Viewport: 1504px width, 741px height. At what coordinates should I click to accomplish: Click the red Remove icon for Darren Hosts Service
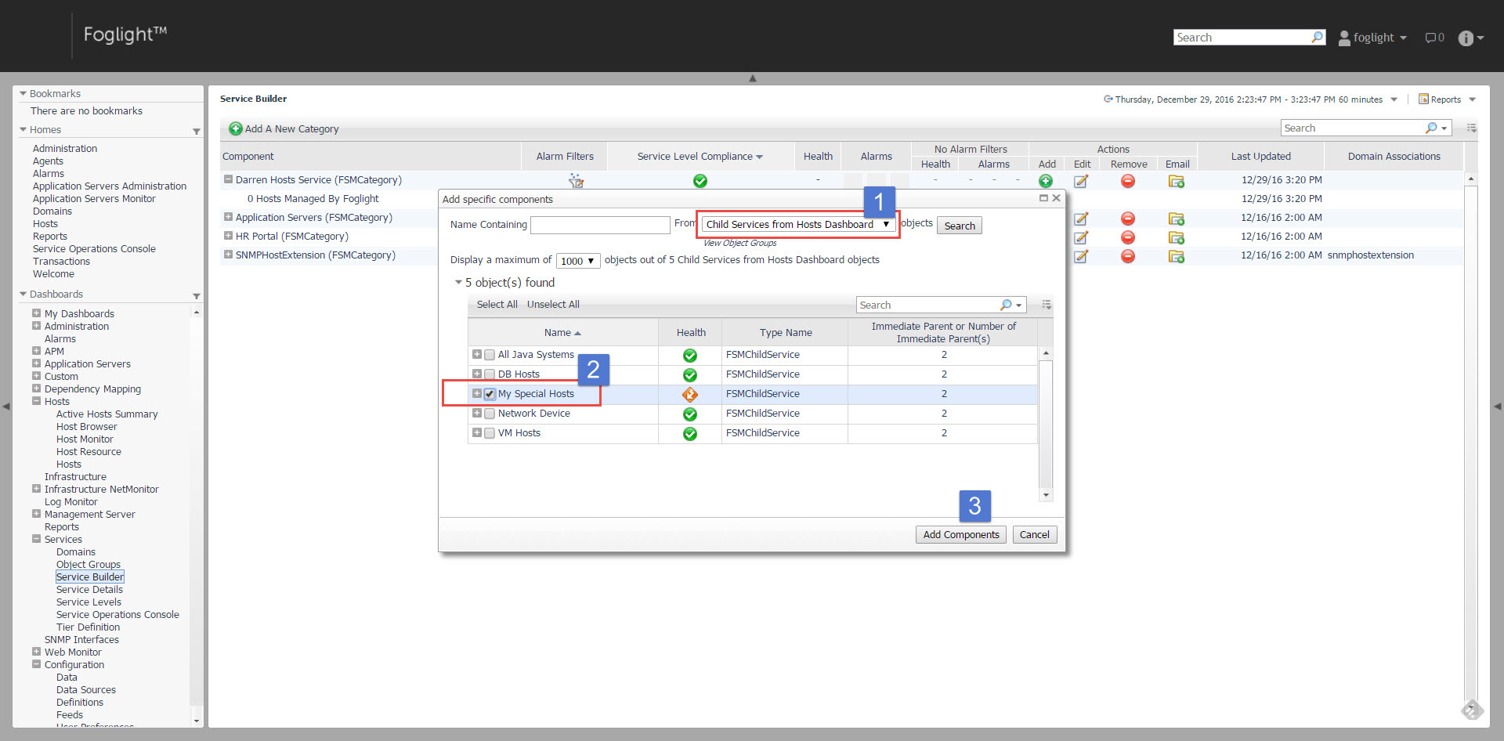1127,181
